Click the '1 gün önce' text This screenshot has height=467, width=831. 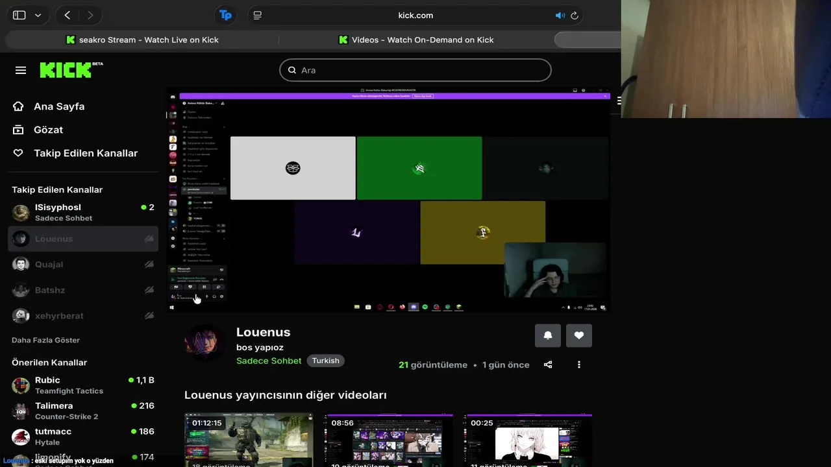click(506, 365)
